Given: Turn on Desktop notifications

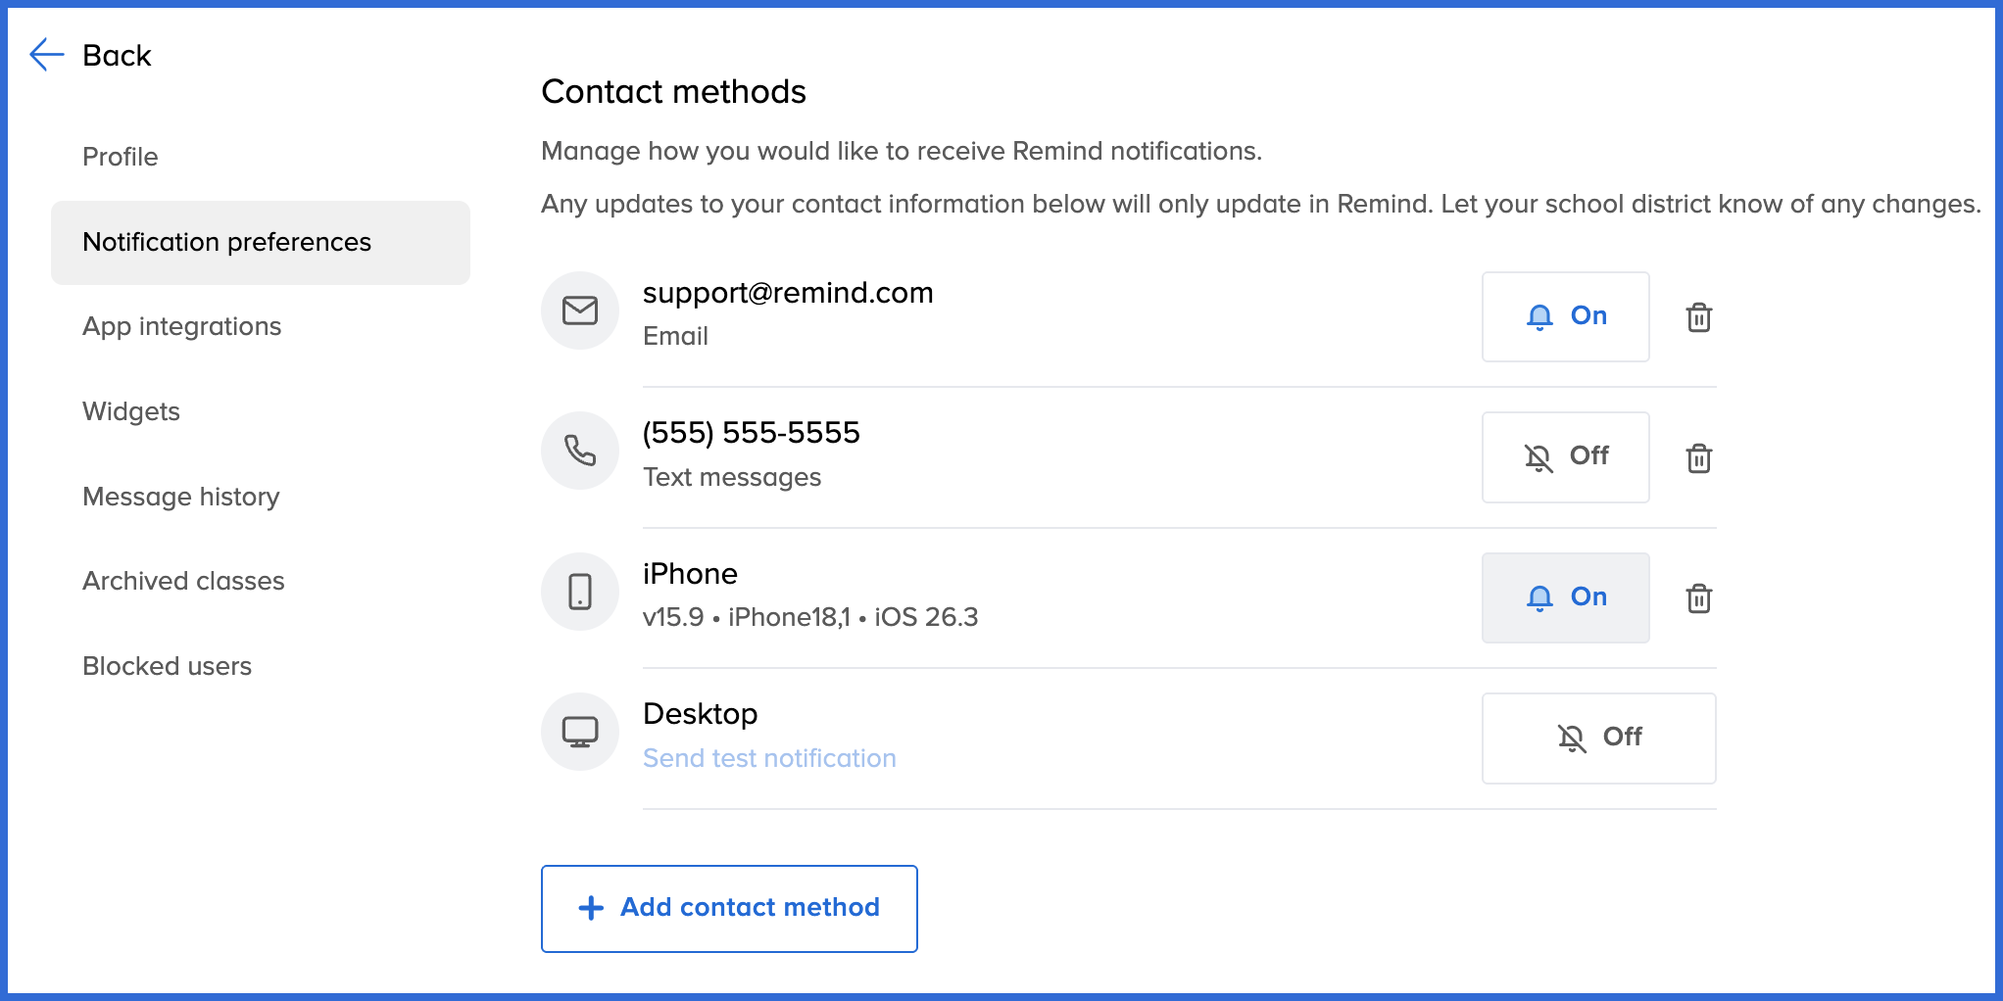Looking at the screenshot, I should [x=1598, y=738].
